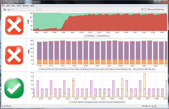Open the Tools menu
Screen dimensions: 169x109
(x=19, y=6)
